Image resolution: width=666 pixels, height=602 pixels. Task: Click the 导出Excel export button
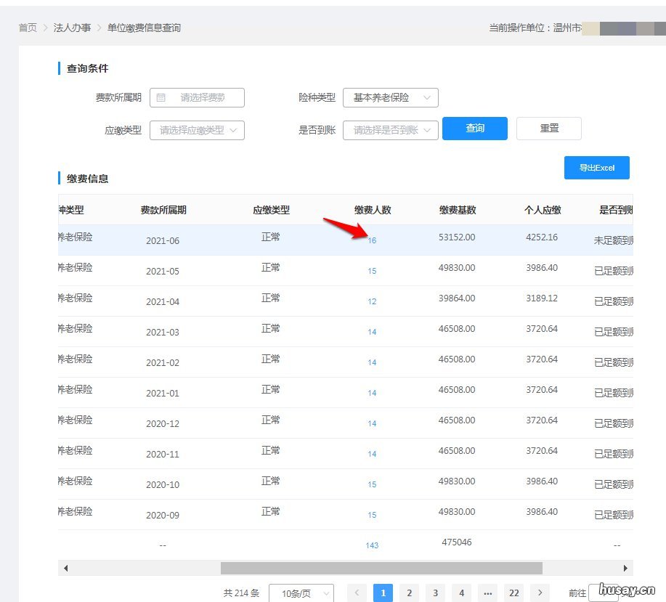pyautogui.click(x=596, y=167)
